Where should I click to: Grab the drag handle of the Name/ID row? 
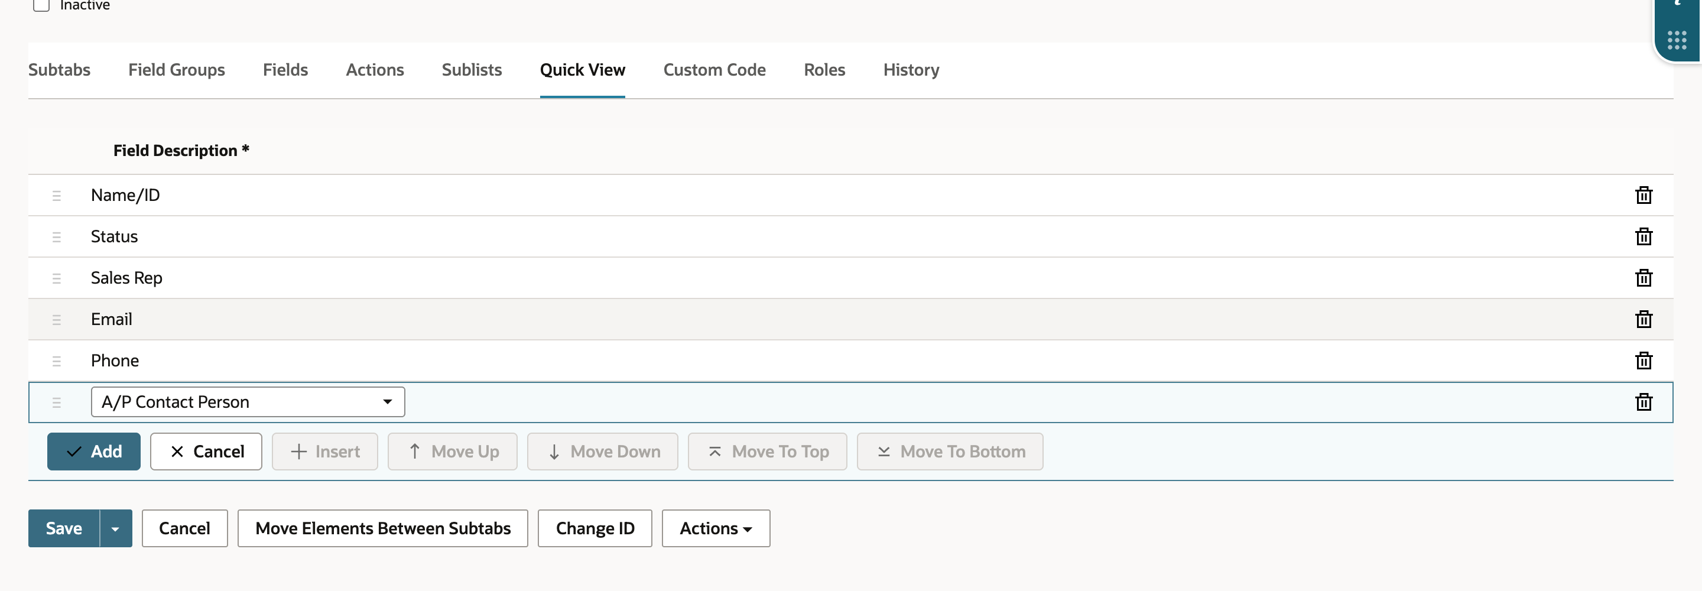tap(56, 196)
